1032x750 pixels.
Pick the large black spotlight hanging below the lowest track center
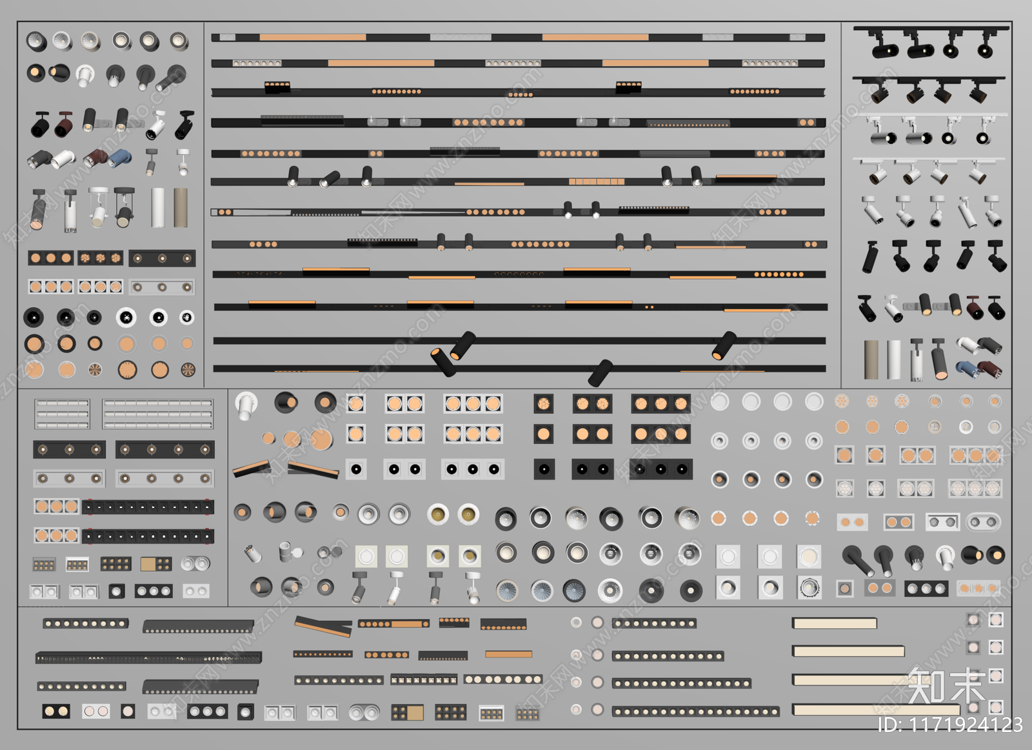point(600,372)
